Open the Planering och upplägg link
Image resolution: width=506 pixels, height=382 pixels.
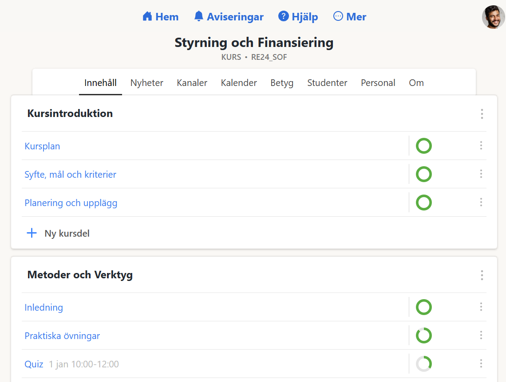coord(71,203)
